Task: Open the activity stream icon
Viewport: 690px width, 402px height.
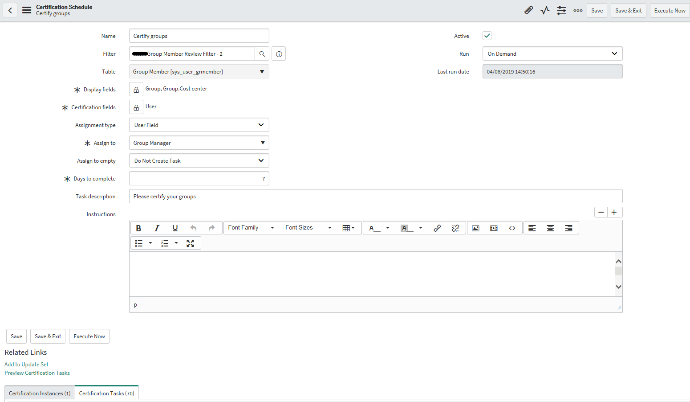Action: (545, 10)
